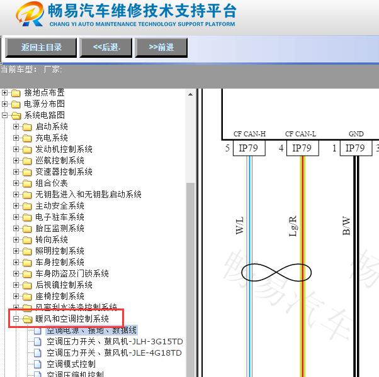Select the 照明控制系统 tree item
This screenshot has height=377, width=379.
(60, 251)
